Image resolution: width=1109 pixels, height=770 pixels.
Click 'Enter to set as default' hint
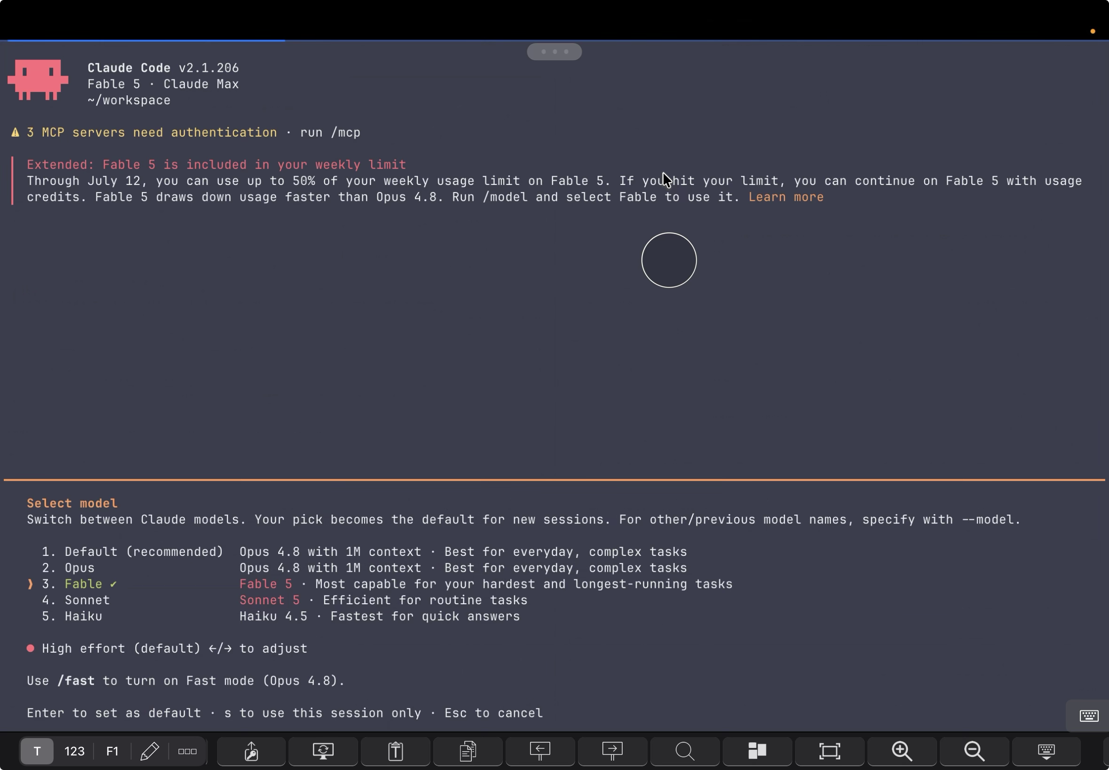pos(114,713)
